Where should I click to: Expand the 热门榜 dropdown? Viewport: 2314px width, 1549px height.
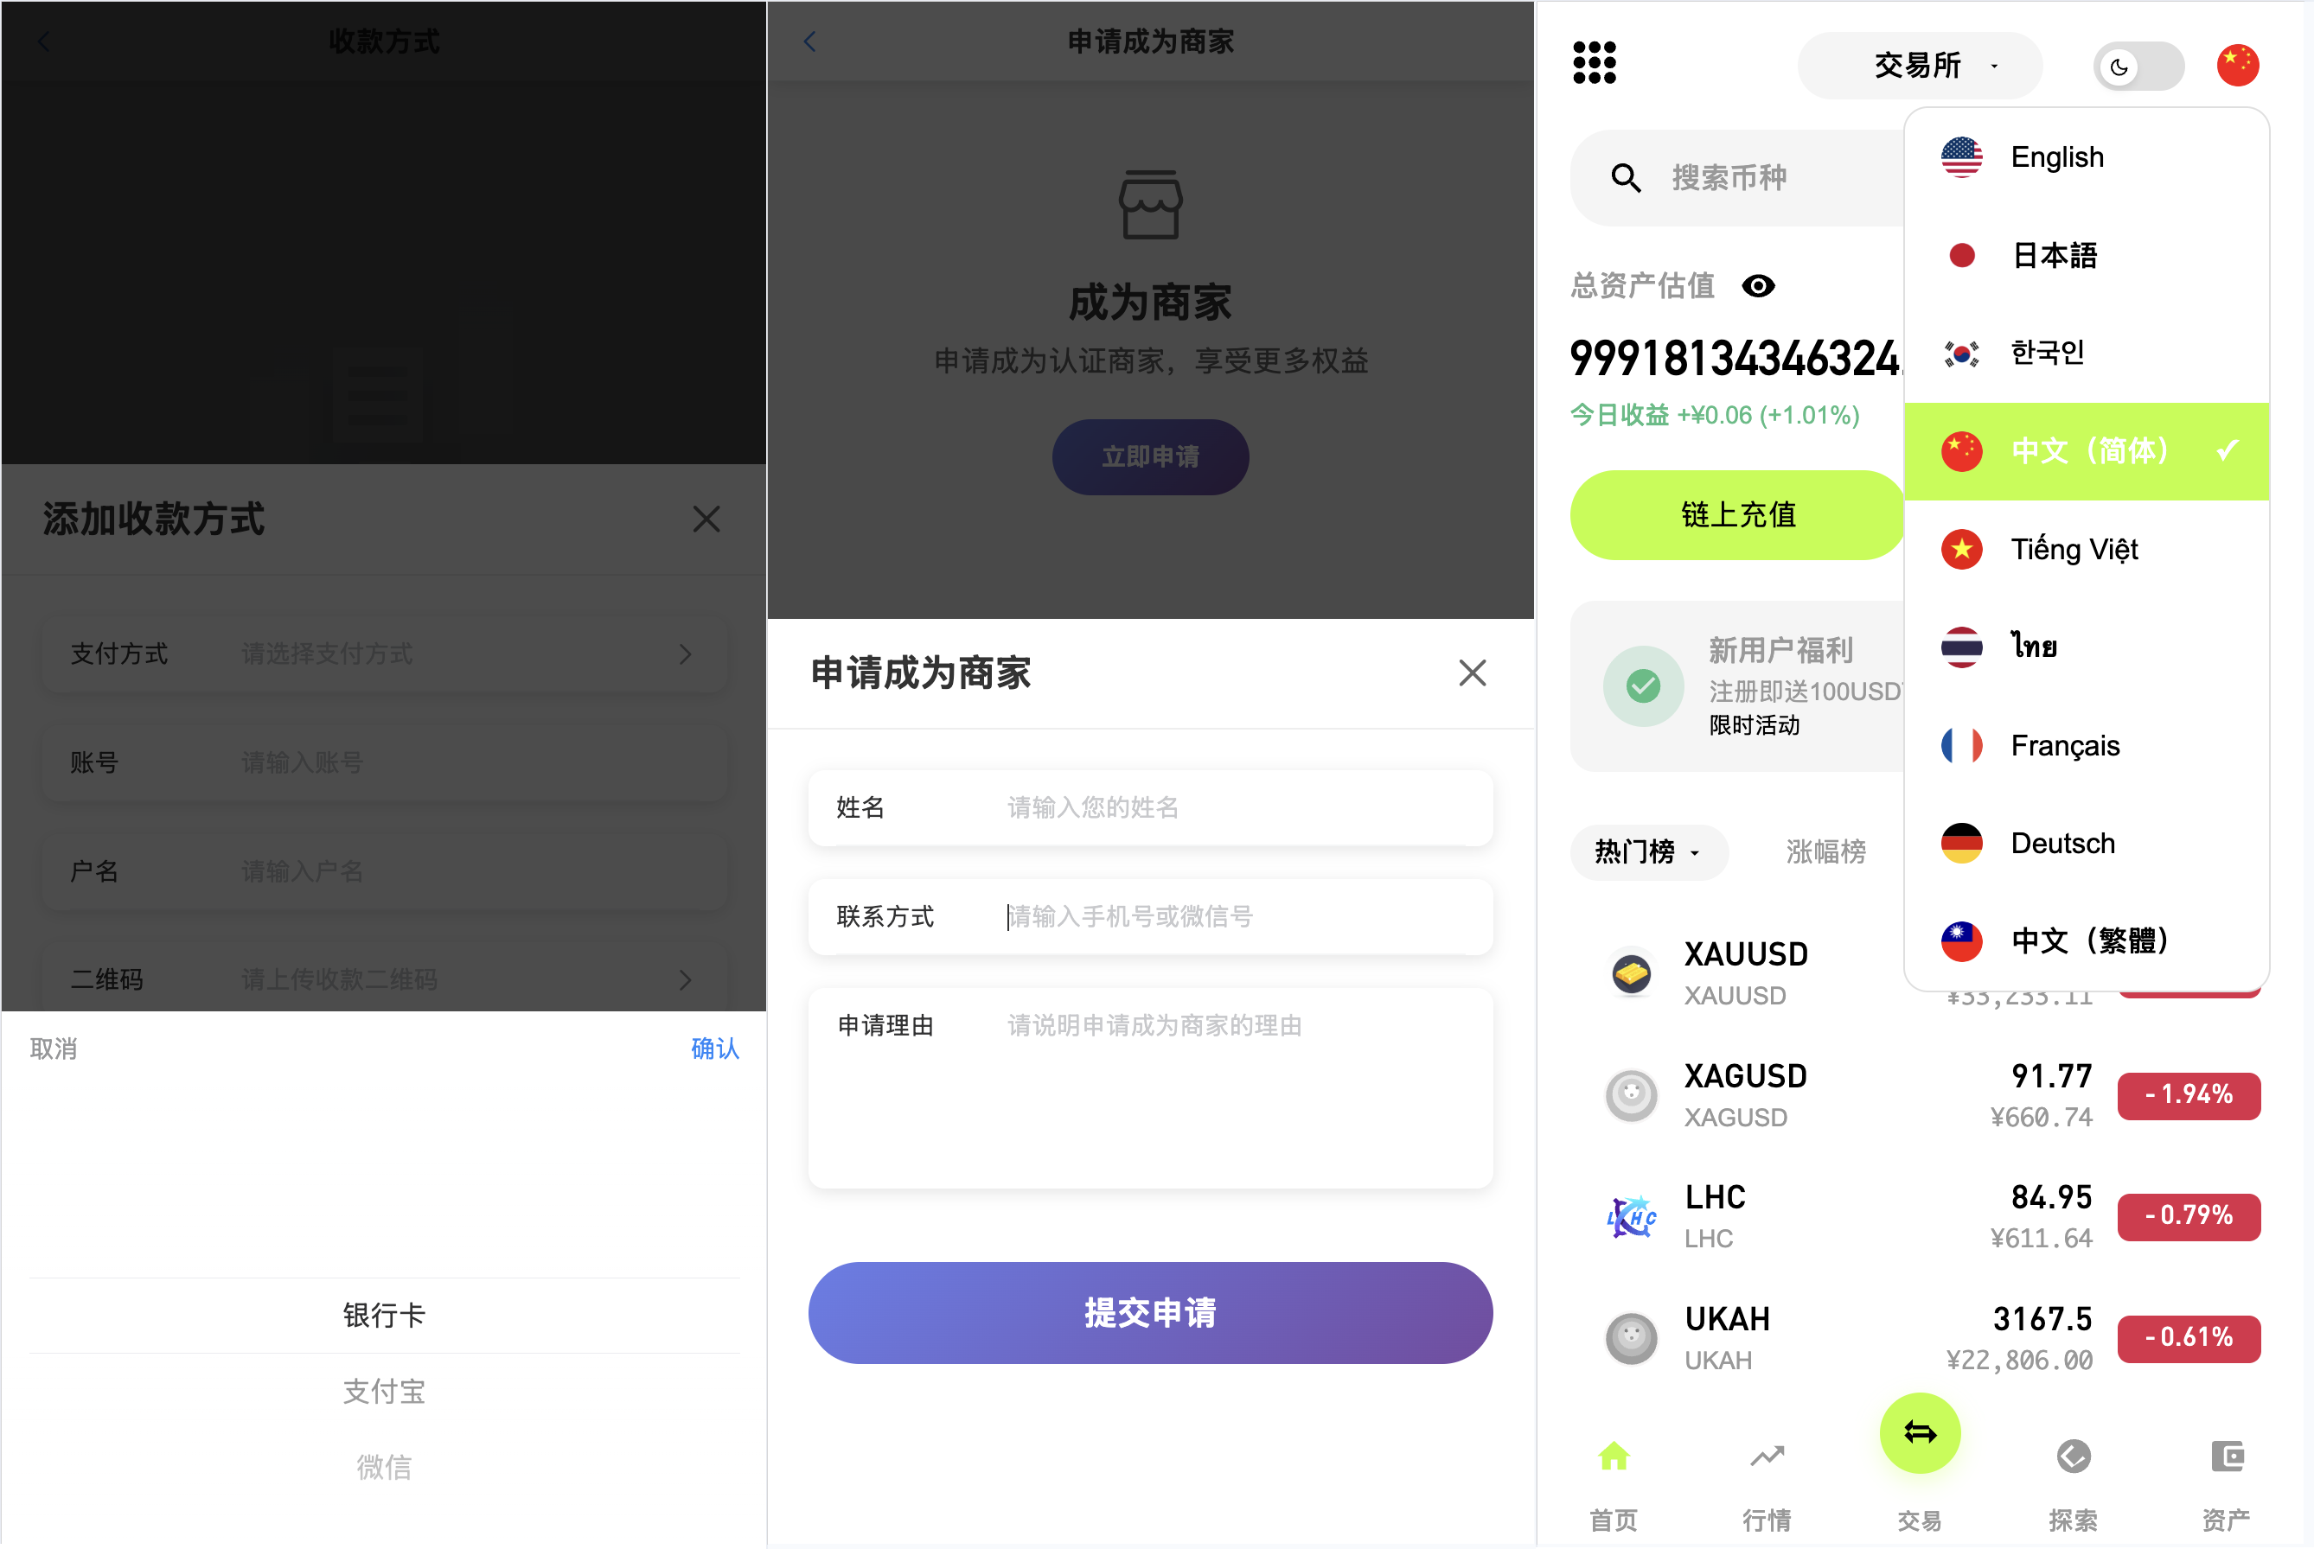(x=1648, y=852)
